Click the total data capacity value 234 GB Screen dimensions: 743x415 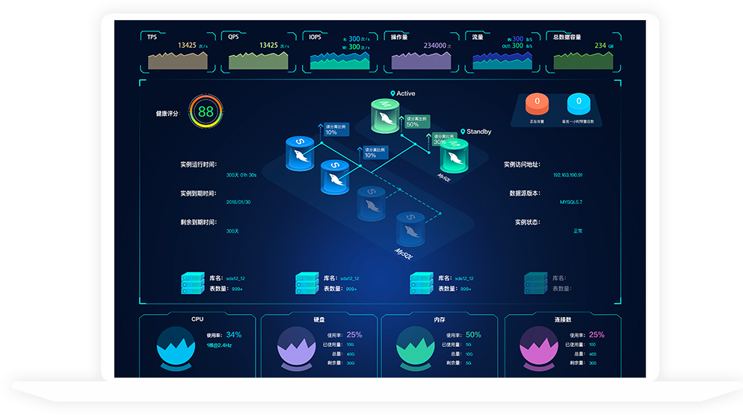point(604,46)
